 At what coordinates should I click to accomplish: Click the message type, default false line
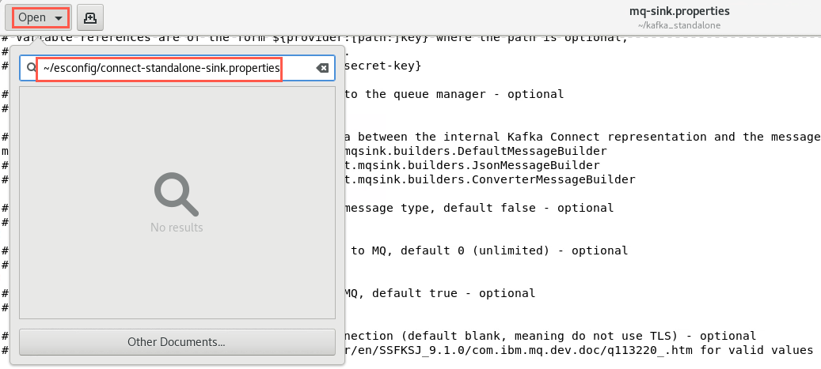pos(478,208)
